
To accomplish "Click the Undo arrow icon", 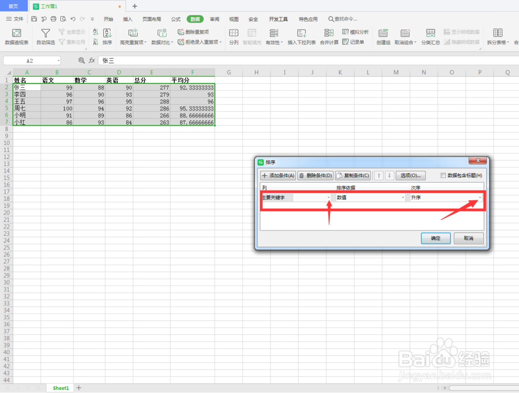I will click(x=73, y=19).
